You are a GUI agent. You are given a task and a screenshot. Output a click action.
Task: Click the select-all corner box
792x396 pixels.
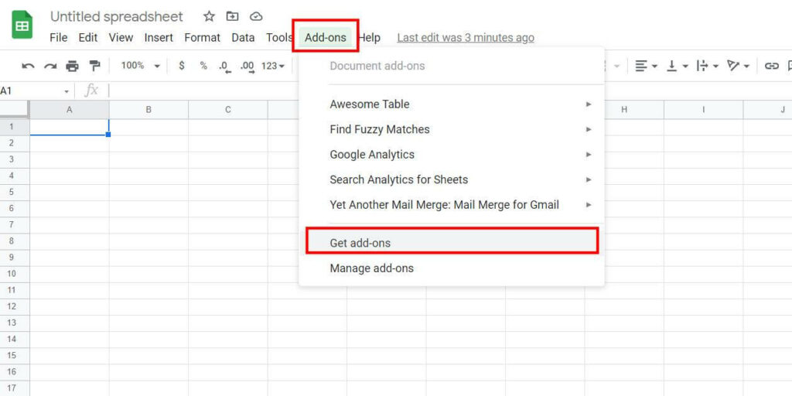click(15, 110)
